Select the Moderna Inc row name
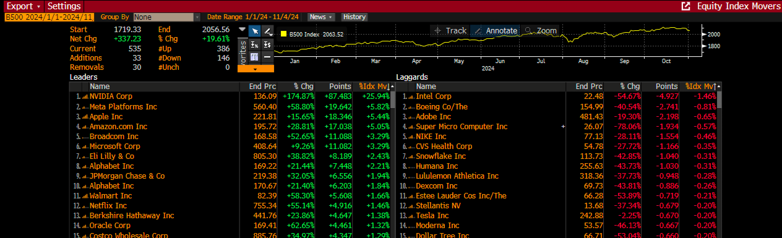Image resolution: width=782 pixels, height=238 pixels. [437, 225]
